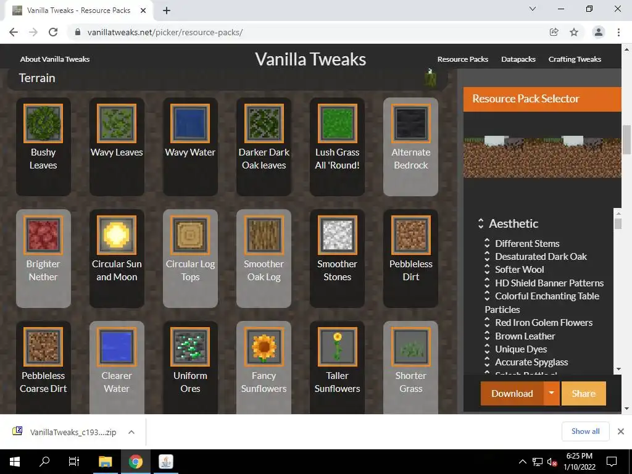
Task: Open the share page icon in address bar
Action: [554, 32]
